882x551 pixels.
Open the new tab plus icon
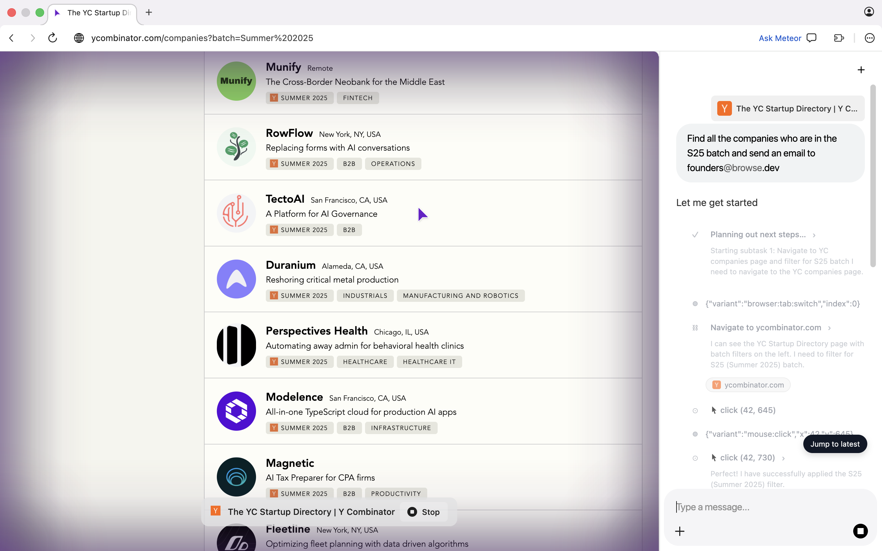(x=149, y=12)
